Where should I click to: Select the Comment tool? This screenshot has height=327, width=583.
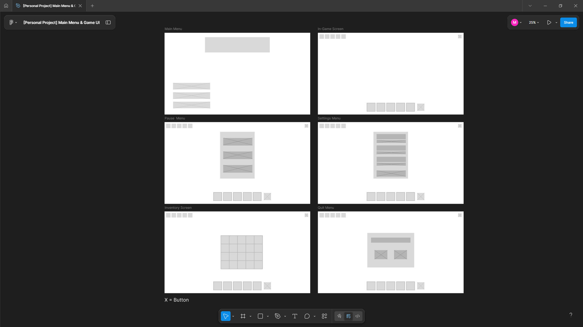click(x=307, y=316)
